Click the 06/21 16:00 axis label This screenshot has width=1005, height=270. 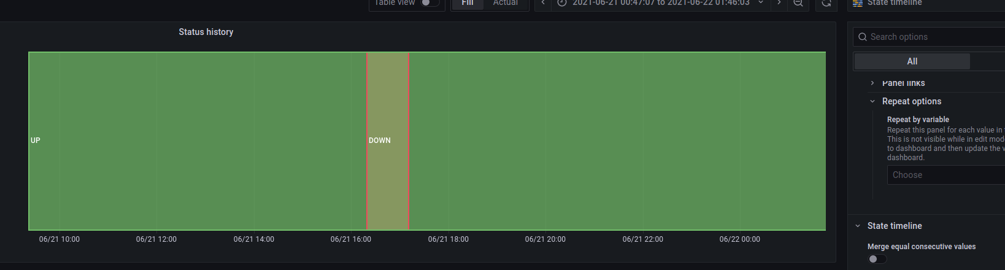[x=351, y=239]
